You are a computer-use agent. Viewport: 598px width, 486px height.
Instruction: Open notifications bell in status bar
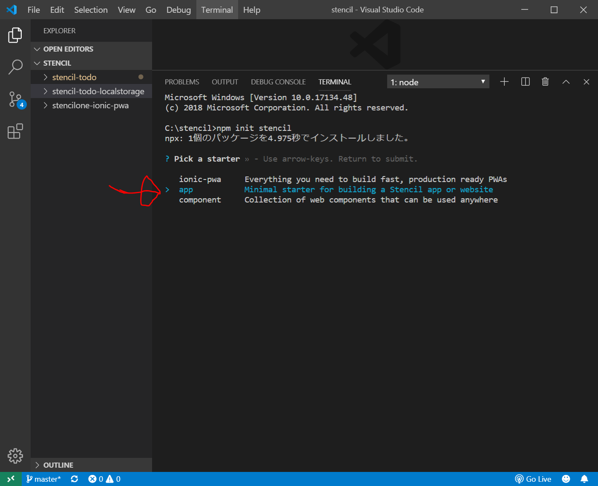click(584, 479)
